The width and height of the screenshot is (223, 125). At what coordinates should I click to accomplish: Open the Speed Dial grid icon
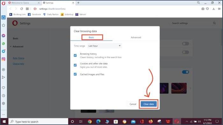coord(27,9)
